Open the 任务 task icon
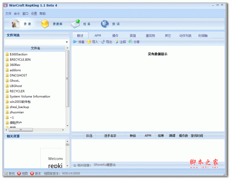Image resolution: width=230 pixels, height=179 pixels. tap(76, 24)
